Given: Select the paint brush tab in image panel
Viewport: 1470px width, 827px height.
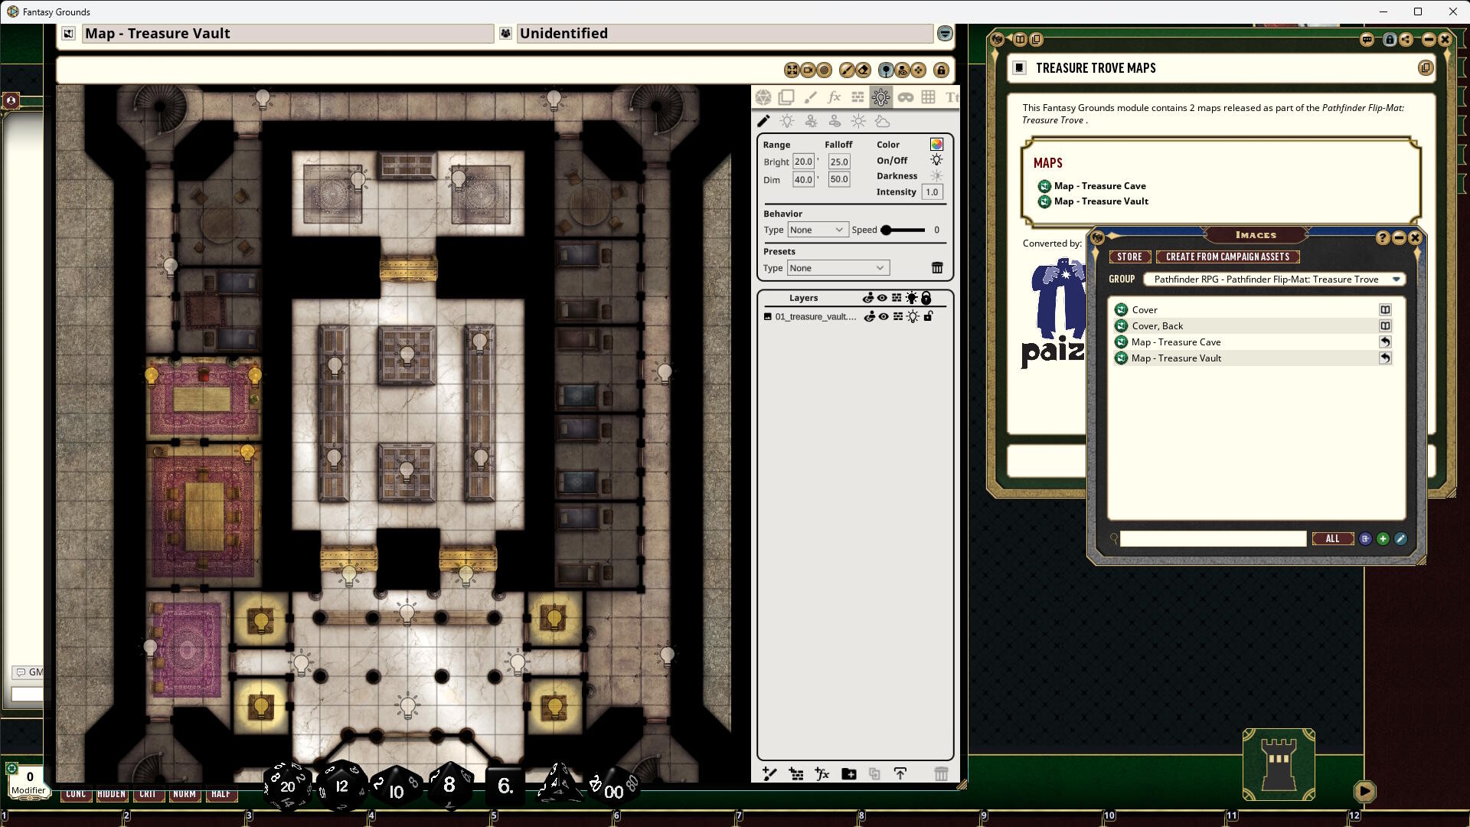Looking at the screenshot, I should click(810, 97).
